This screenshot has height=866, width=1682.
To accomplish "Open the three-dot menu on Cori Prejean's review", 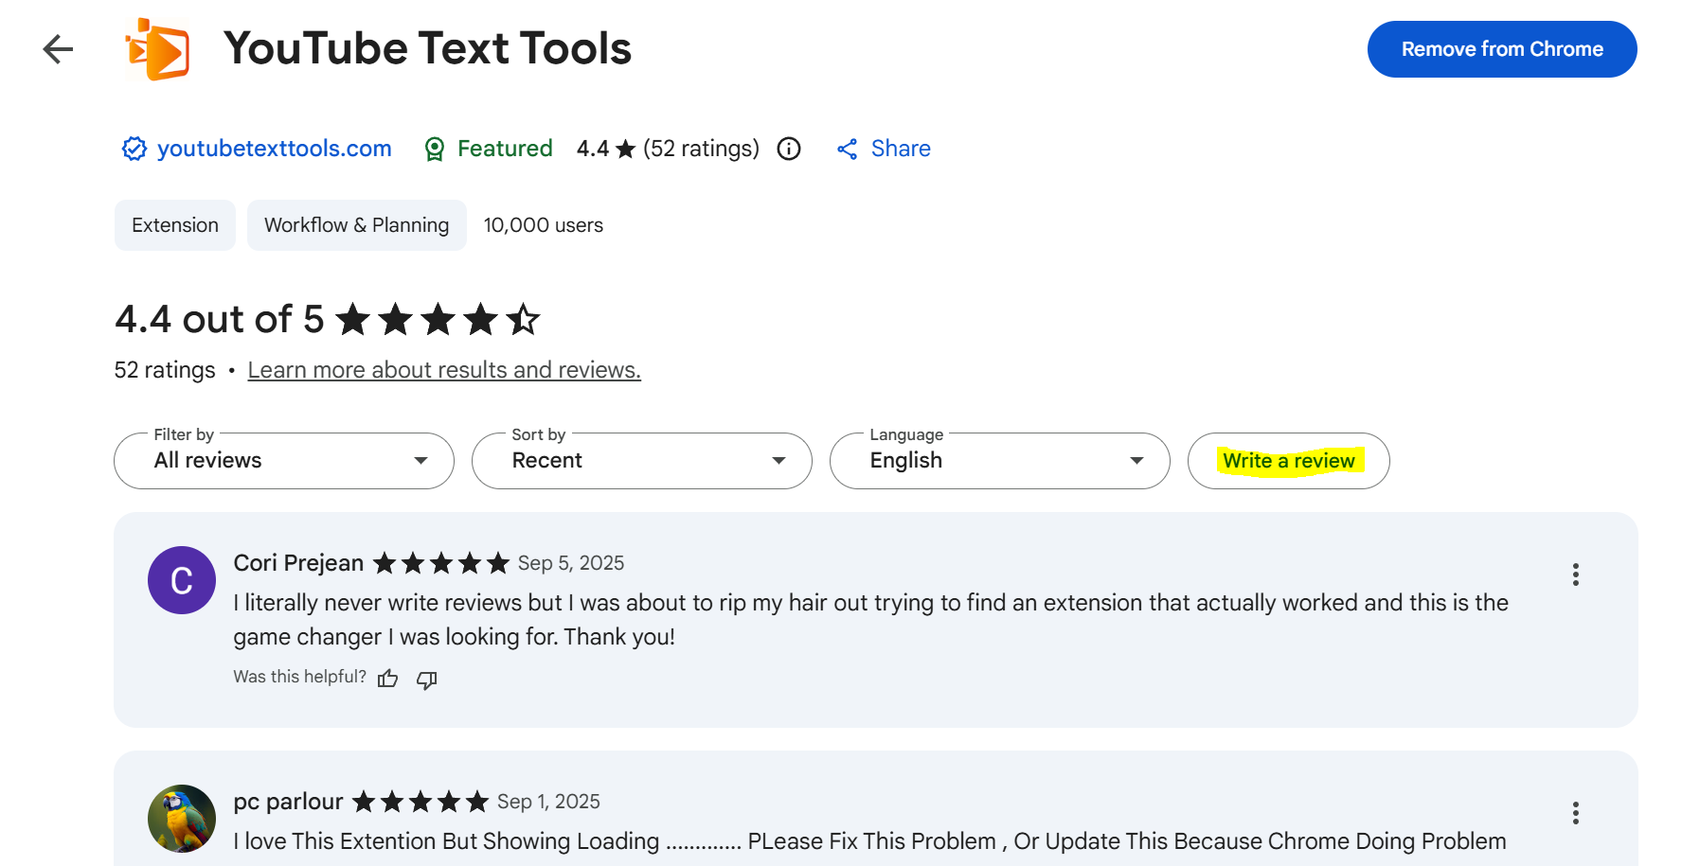I will 1575,574.
